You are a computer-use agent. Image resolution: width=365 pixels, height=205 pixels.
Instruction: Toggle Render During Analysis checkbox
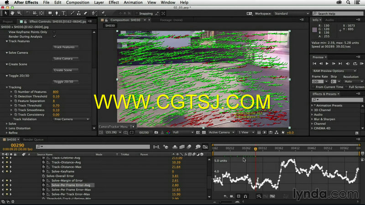54,36
